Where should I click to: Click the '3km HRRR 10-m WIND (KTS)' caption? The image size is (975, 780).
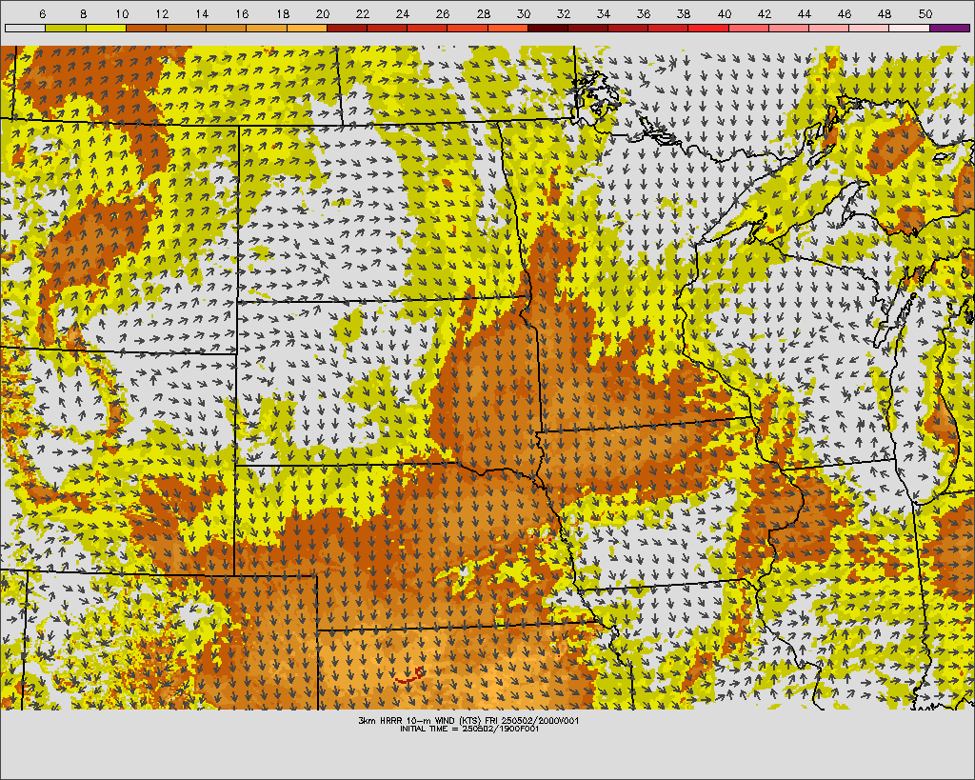(422, 720)
